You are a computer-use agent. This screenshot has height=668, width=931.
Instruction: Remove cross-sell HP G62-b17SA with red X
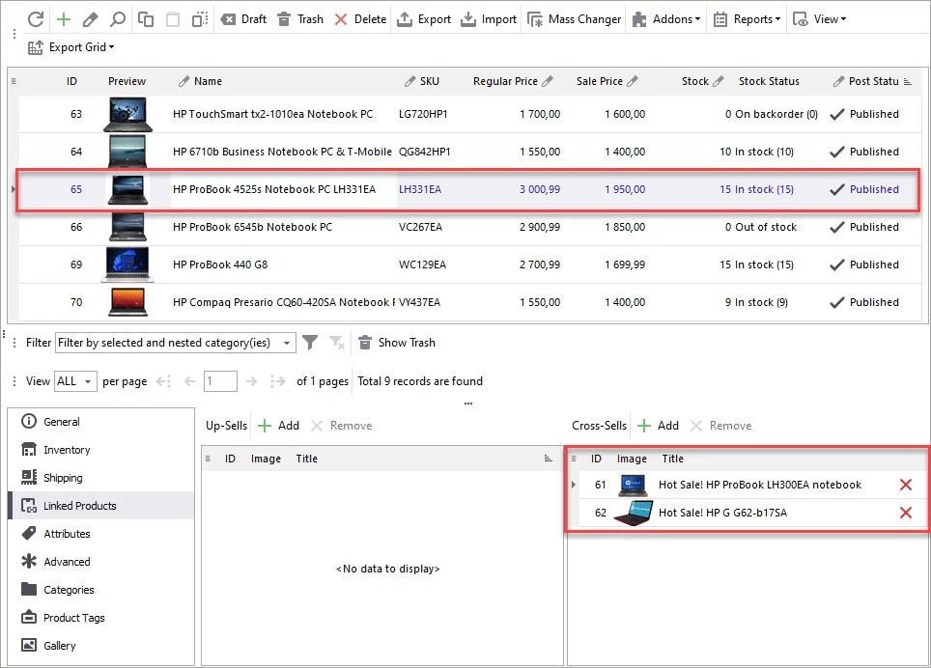[x=905, y=513]
